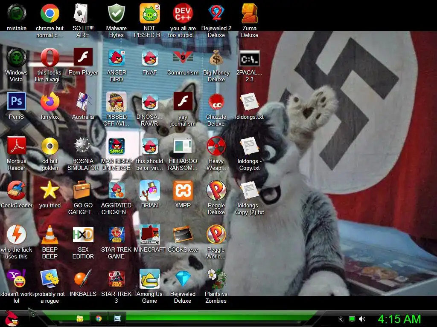Viewport: 437px width, 327px height.
Task: Open the Malware Bytes desktop shortcut
Action: (116, 13)
